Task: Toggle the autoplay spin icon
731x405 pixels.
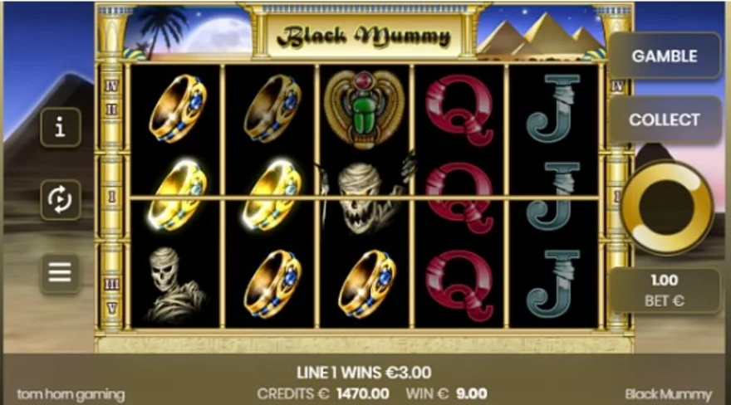Action: [x=61, y=200]
